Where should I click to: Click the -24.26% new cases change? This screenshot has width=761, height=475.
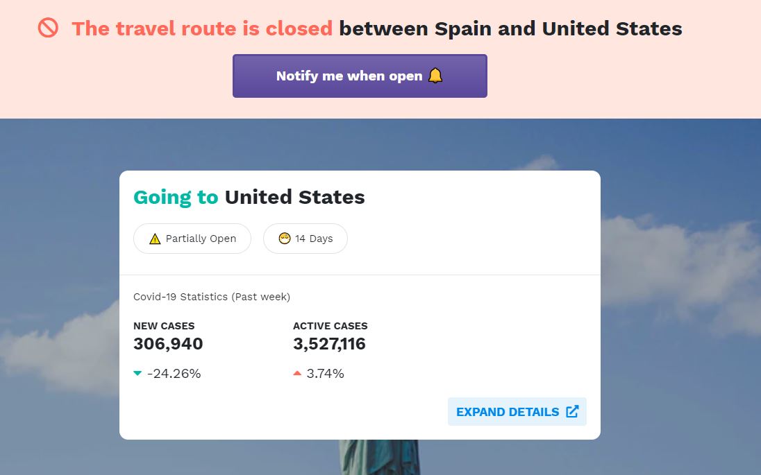coord(174,373)
